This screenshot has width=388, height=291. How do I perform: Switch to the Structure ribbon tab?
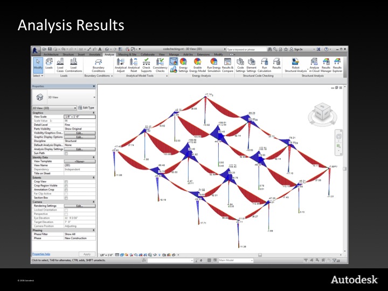click(x=68, y=55)
